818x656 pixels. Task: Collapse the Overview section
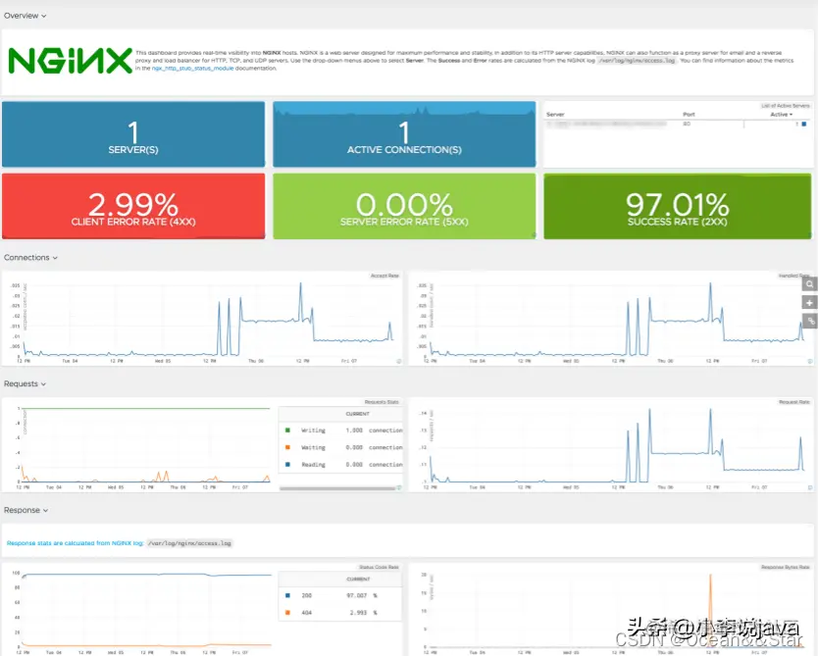(26, 16)
